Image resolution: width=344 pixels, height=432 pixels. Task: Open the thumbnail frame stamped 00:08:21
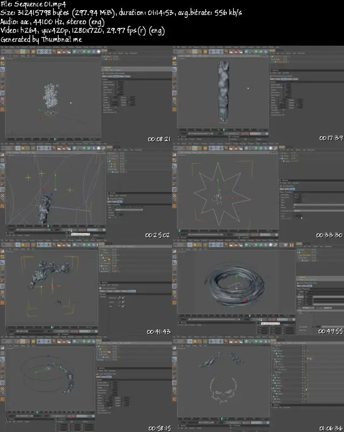(x=86, y=94)
